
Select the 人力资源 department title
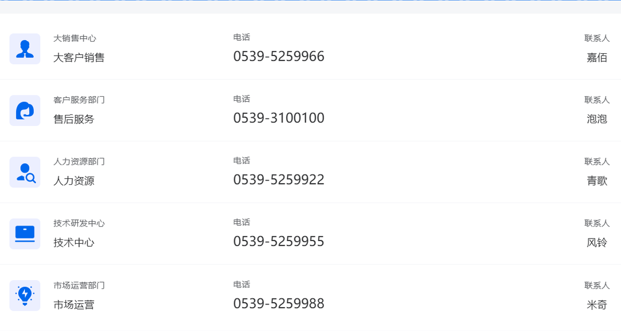click(74, 181)
